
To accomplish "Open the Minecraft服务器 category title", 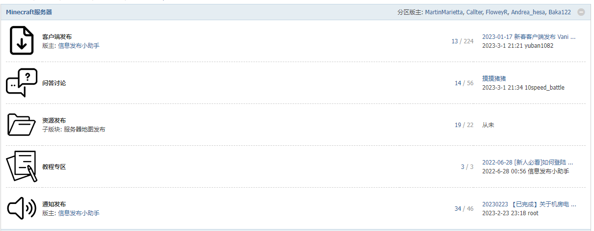I will coord(29,12).
